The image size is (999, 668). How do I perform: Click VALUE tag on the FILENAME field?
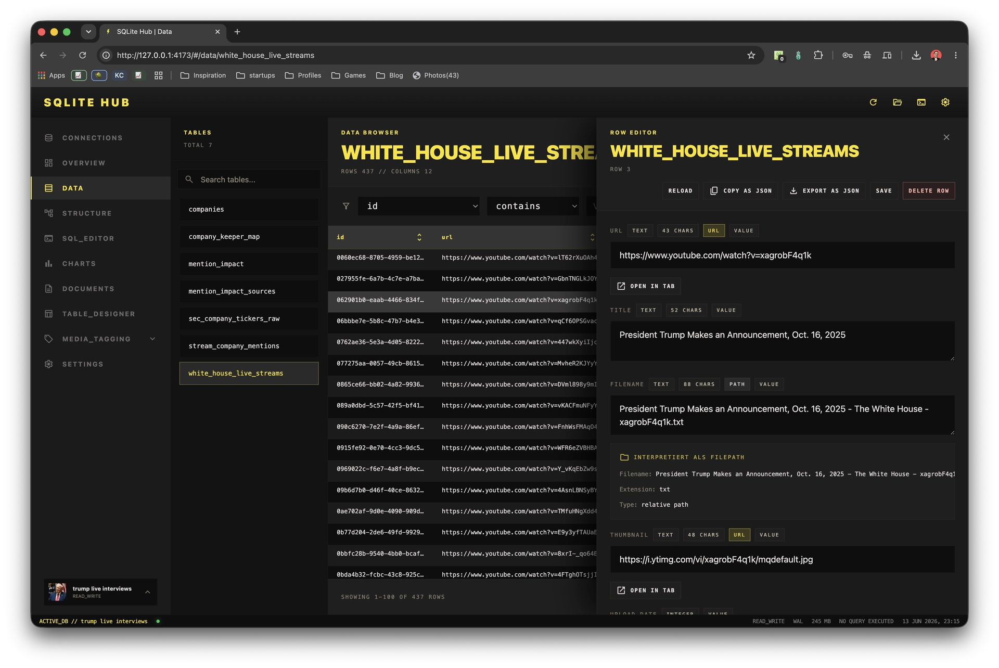coord(769,384)
